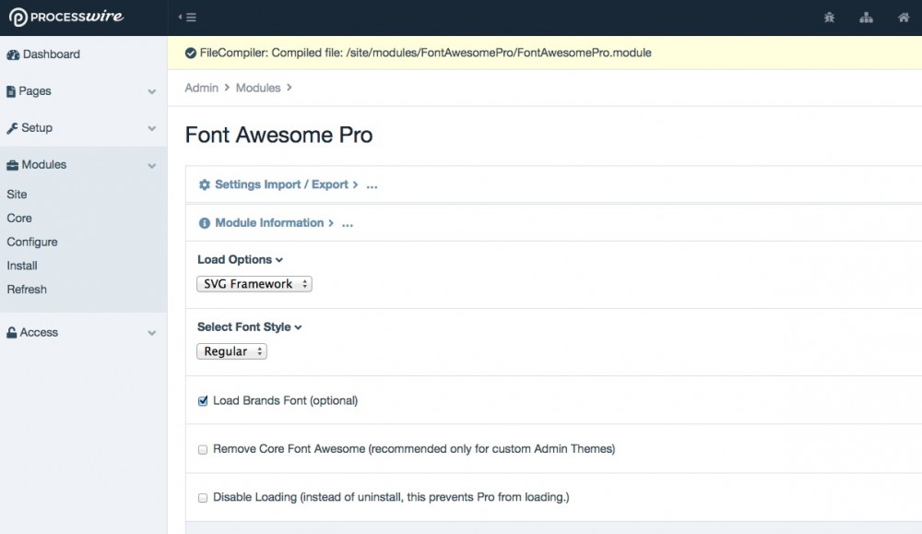Check the Disable Loading checkbox
This screenshot has height=534, width=922.
pos(203,498)
